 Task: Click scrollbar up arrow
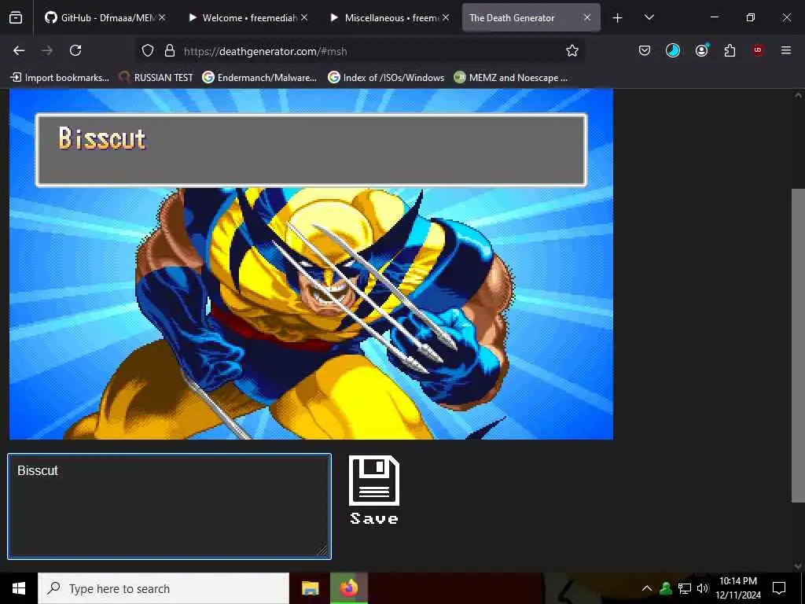tap(798, 95)
